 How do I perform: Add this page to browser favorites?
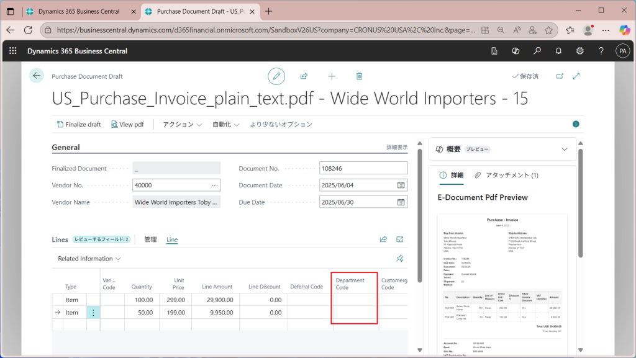[549, 30]
